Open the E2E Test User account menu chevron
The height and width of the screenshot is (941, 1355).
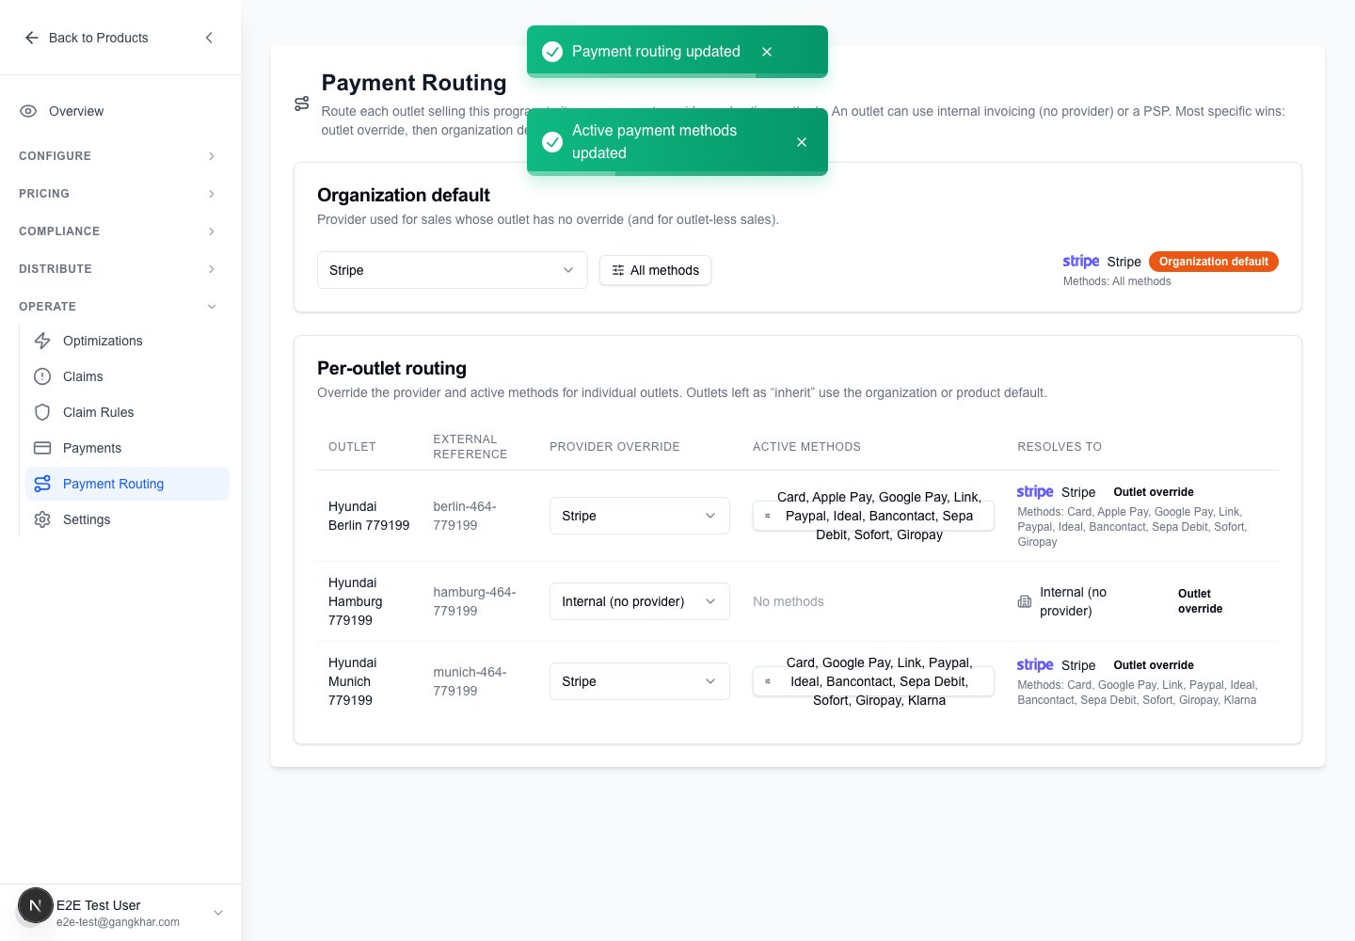[x=218, y=913]
